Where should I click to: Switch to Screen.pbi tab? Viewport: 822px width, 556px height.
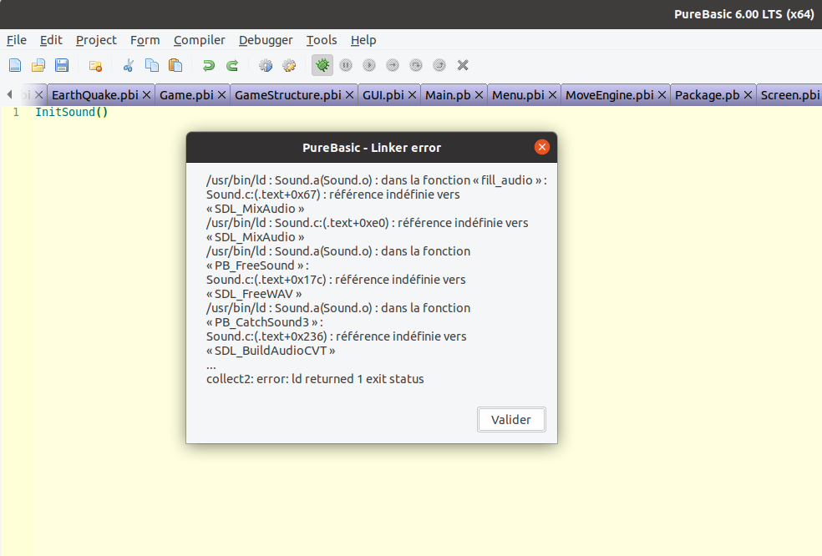(x=789, y=95)
